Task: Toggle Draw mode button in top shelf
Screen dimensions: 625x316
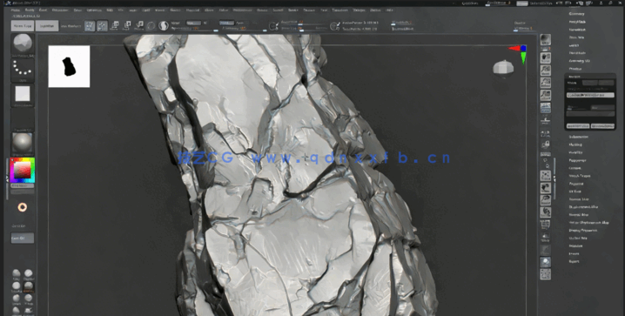Action: click(x=102, y=26)
